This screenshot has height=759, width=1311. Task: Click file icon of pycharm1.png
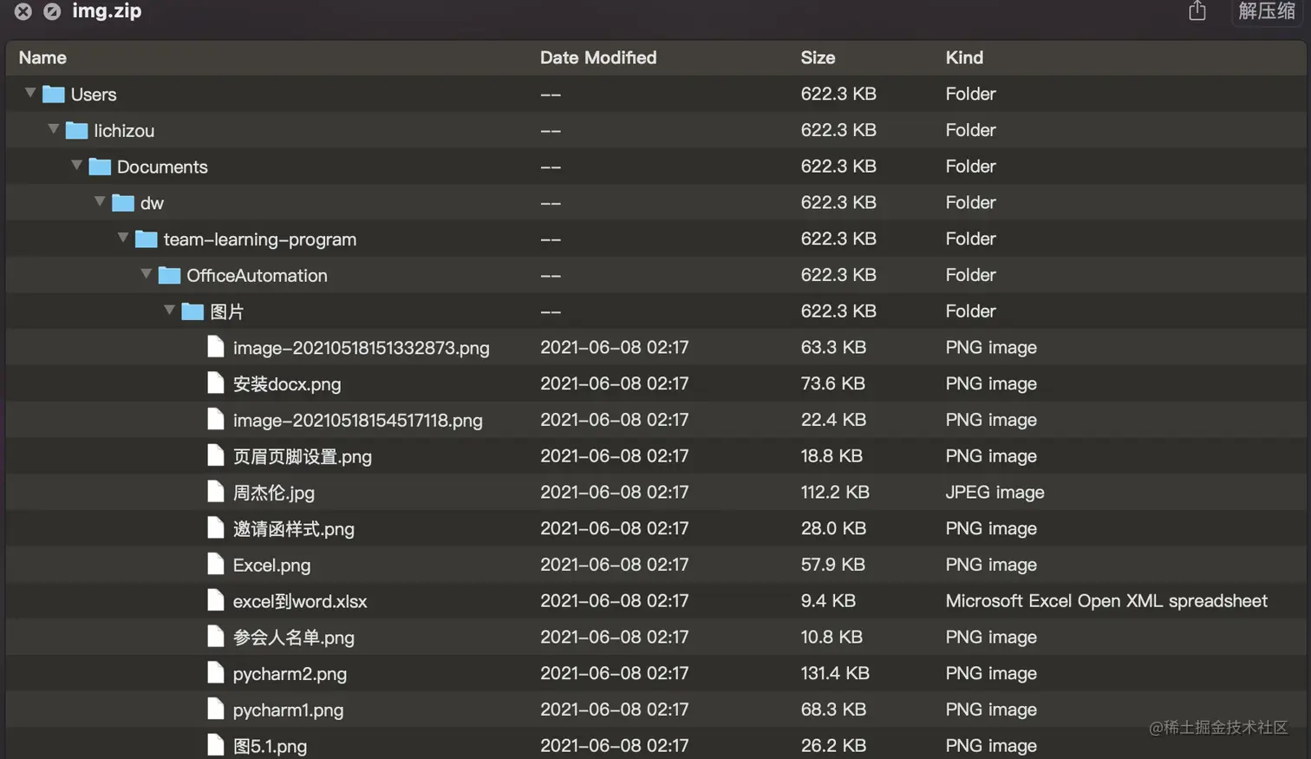click(x=216, y=710)
